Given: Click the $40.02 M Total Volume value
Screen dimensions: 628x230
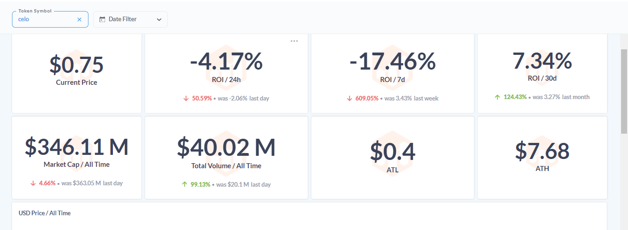Looking at the screenshot, I should (x=226, y=147).
